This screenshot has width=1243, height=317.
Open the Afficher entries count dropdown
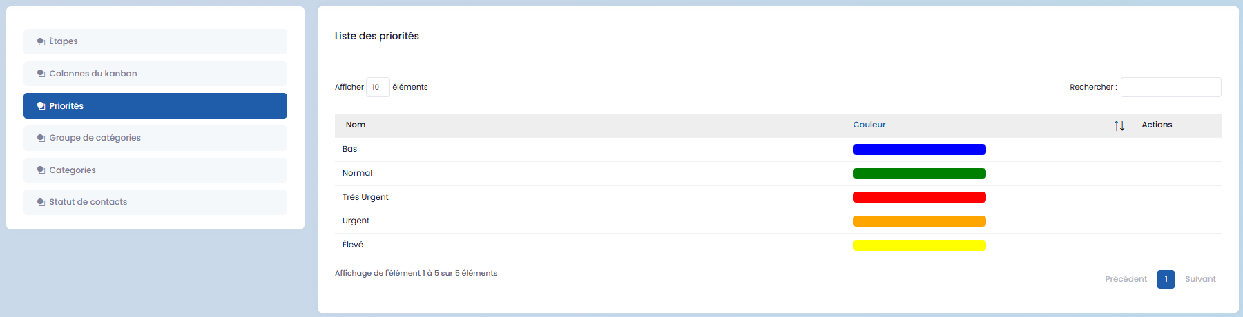(378, 88)
